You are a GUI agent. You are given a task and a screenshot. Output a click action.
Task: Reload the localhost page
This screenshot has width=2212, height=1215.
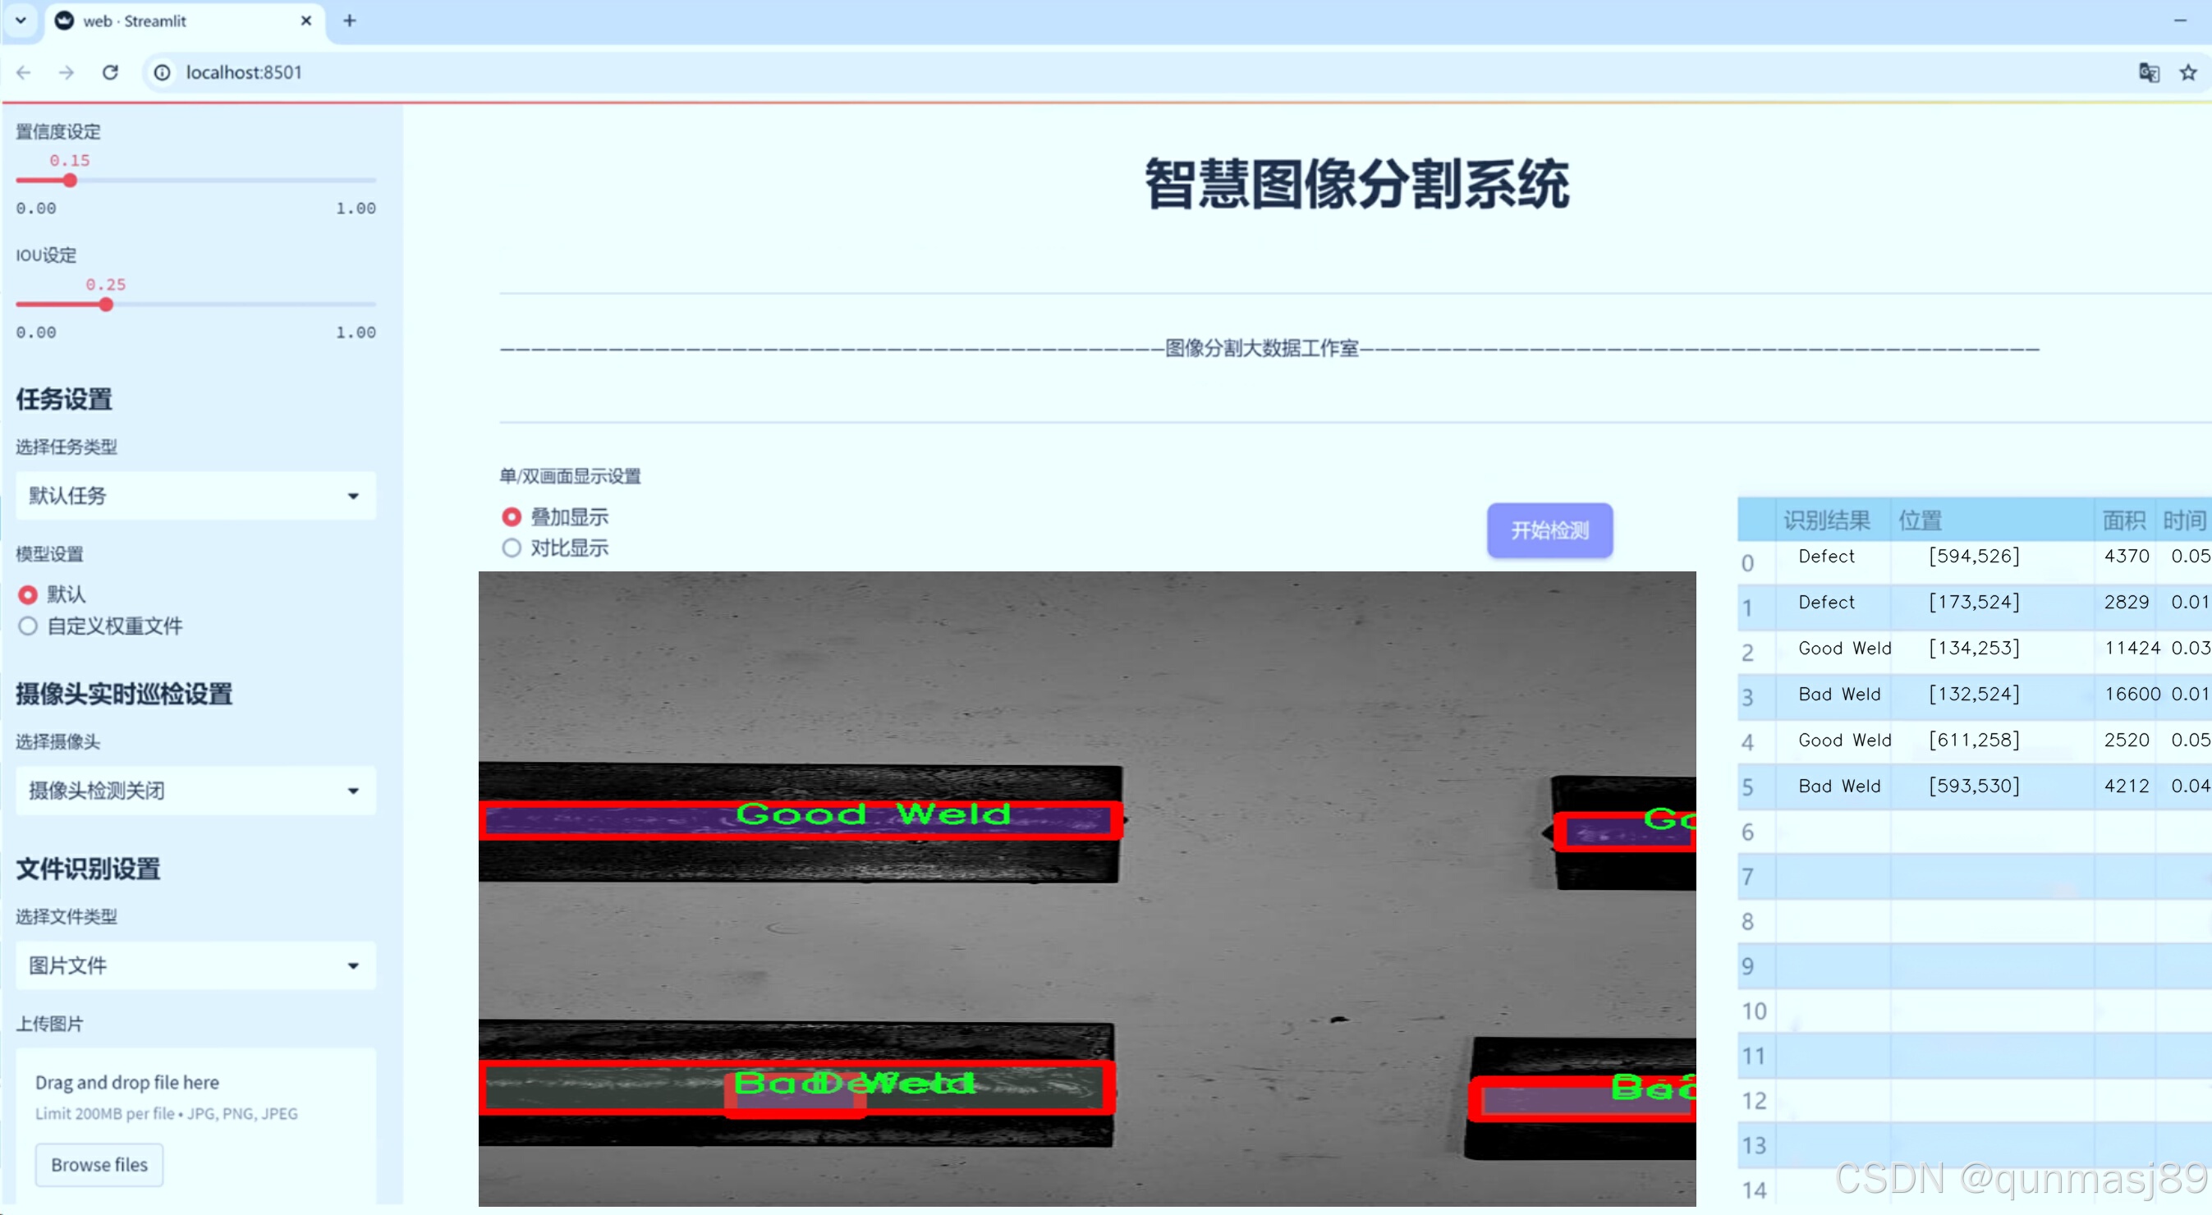110,72
